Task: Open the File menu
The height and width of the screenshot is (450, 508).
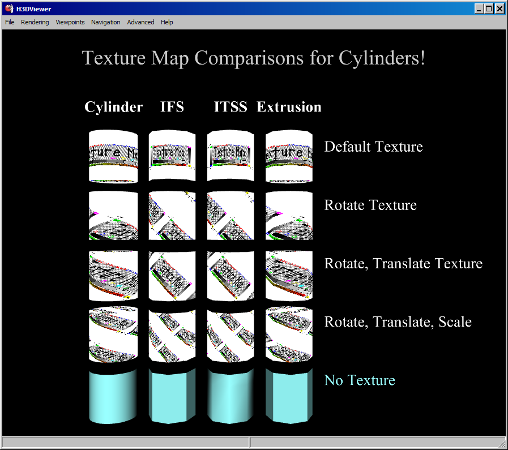Action: click(x=10, y=22)
